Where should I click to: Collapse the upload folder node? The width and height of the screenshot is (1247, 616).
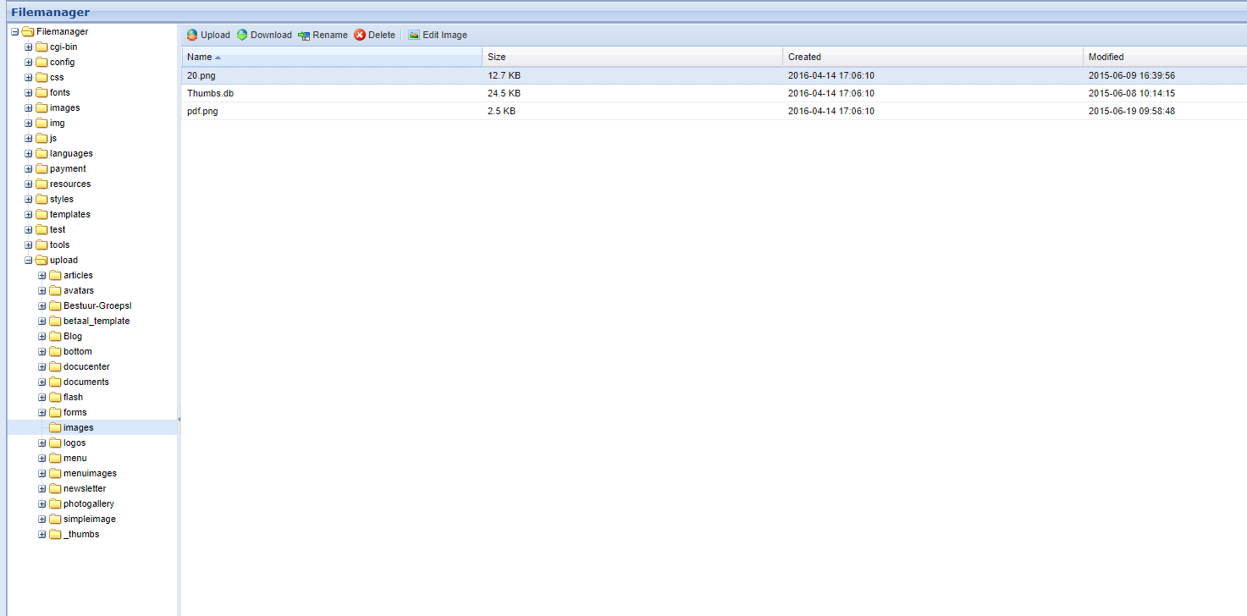point(28,260)
